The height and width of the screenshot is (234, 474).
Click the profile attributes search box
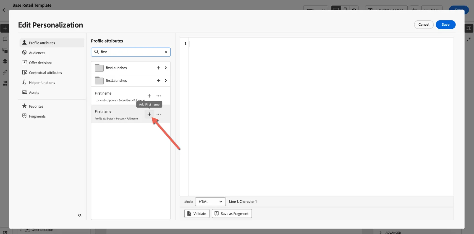[131, 52]
